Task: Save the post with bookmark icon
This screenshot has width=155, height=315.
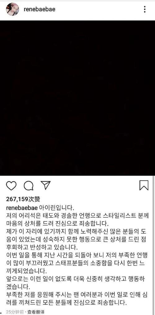Action: (x=144, y=185)
